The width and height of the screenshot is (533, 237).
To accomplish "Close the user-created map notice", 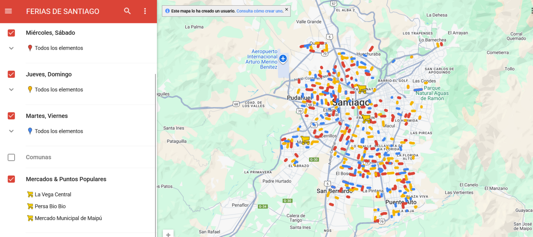I will [286, 10].
